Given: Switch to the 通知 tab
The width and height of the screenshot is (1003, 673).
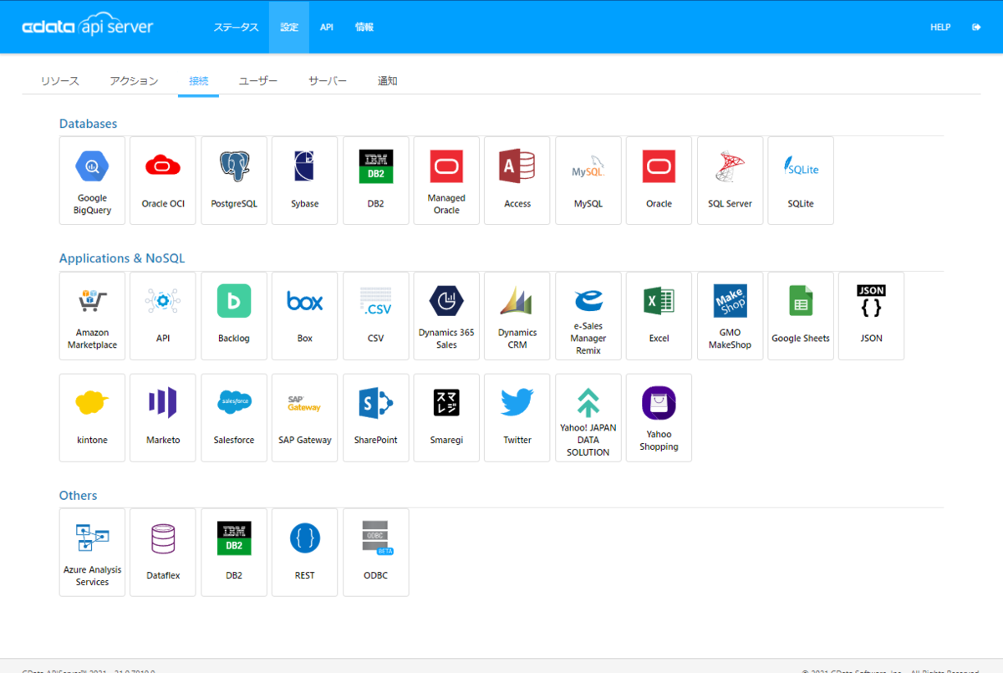Looking at the screenshot, I should click(388, 81).
